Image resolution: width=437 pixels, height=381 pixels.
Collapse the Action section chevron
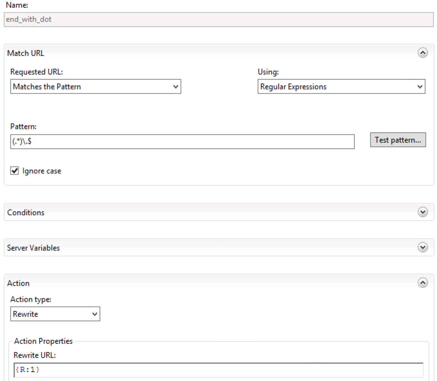click(423, 283)
